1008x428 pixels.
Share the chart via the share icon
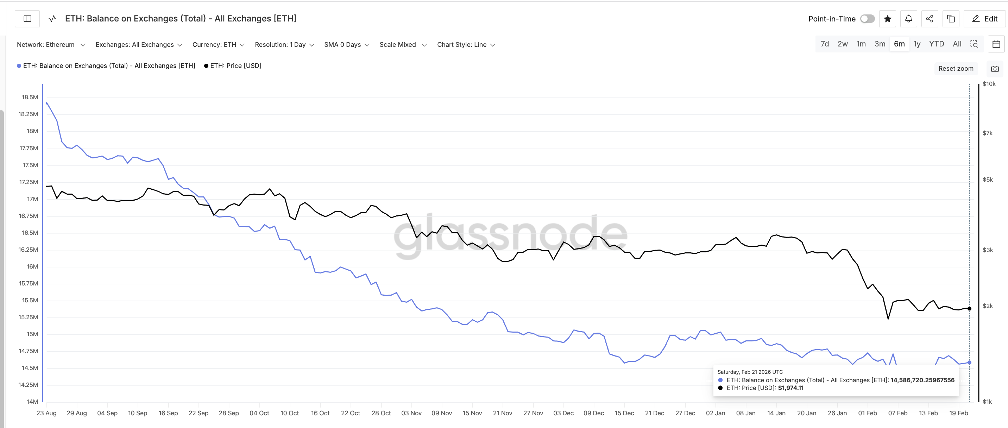[x=930, y=18]
